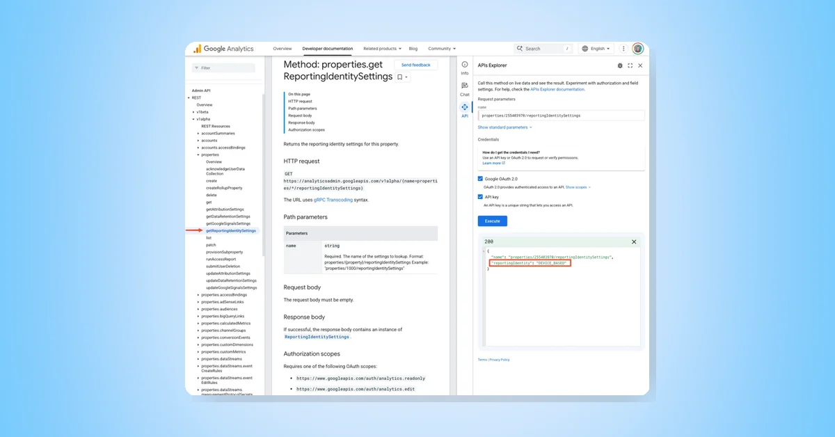
Task: Select REST Resources in sidebar
Action: tap(216, 126)
